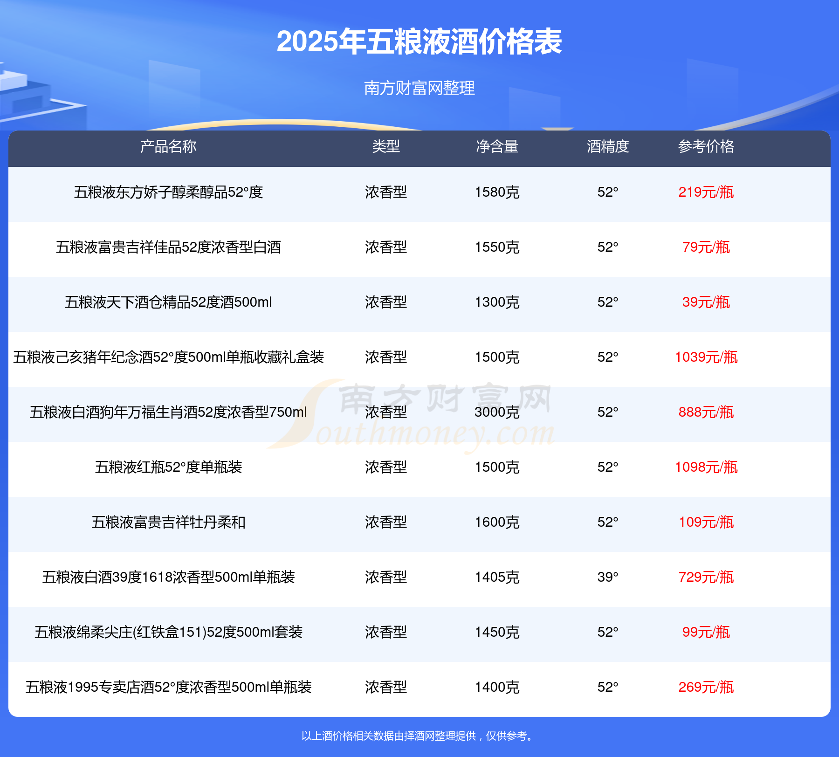Screen dimensions: 839x757
Task: Select 1500克 in the 红瓶52°度单瓶装 row
Action: pos(497,467)
